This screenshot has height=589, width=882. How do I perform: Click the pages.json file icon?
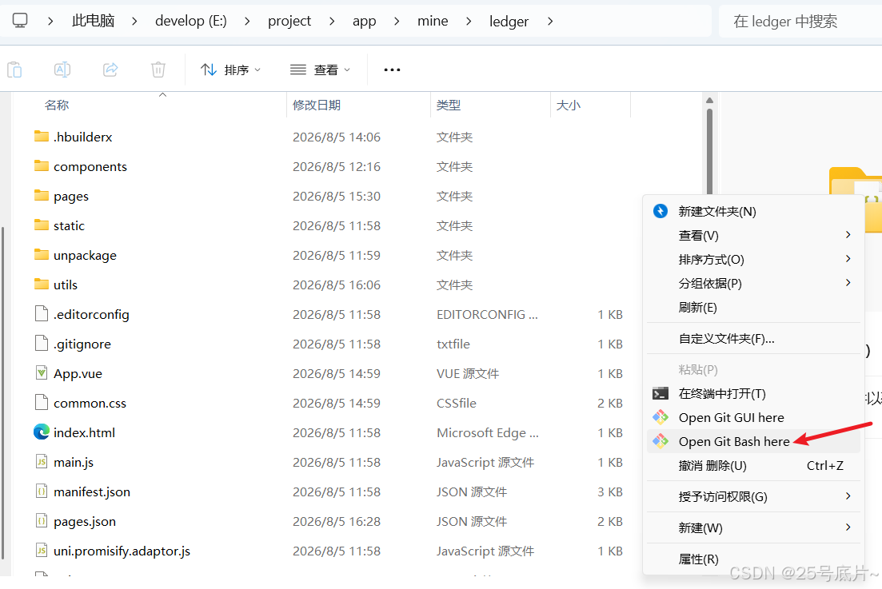tap(42, 521)
